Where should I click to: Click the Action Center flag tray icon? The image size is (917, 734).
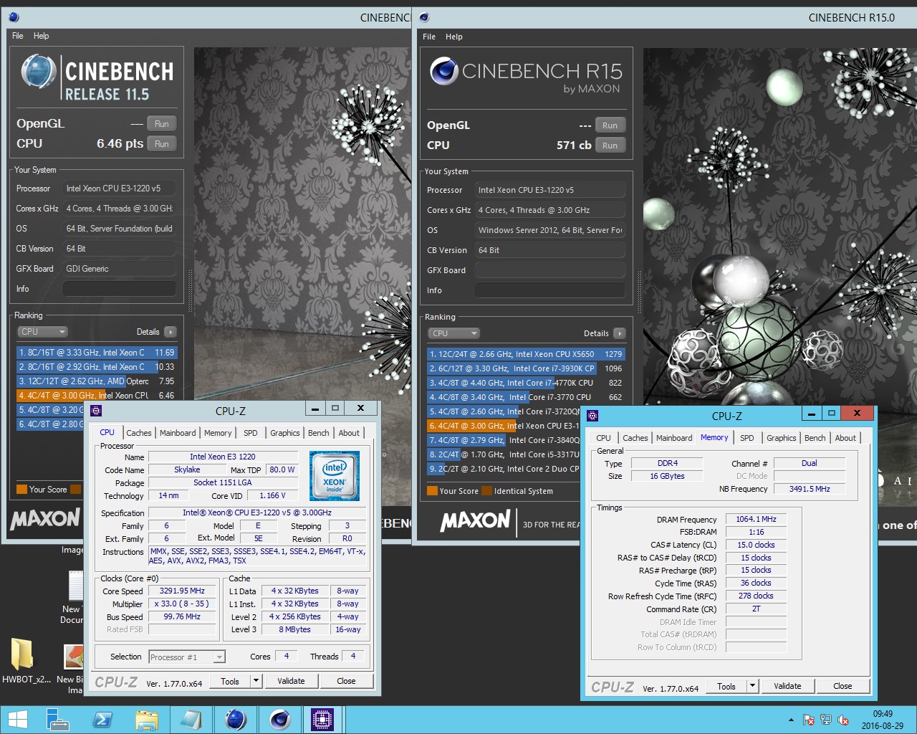(x=809, y=720)
